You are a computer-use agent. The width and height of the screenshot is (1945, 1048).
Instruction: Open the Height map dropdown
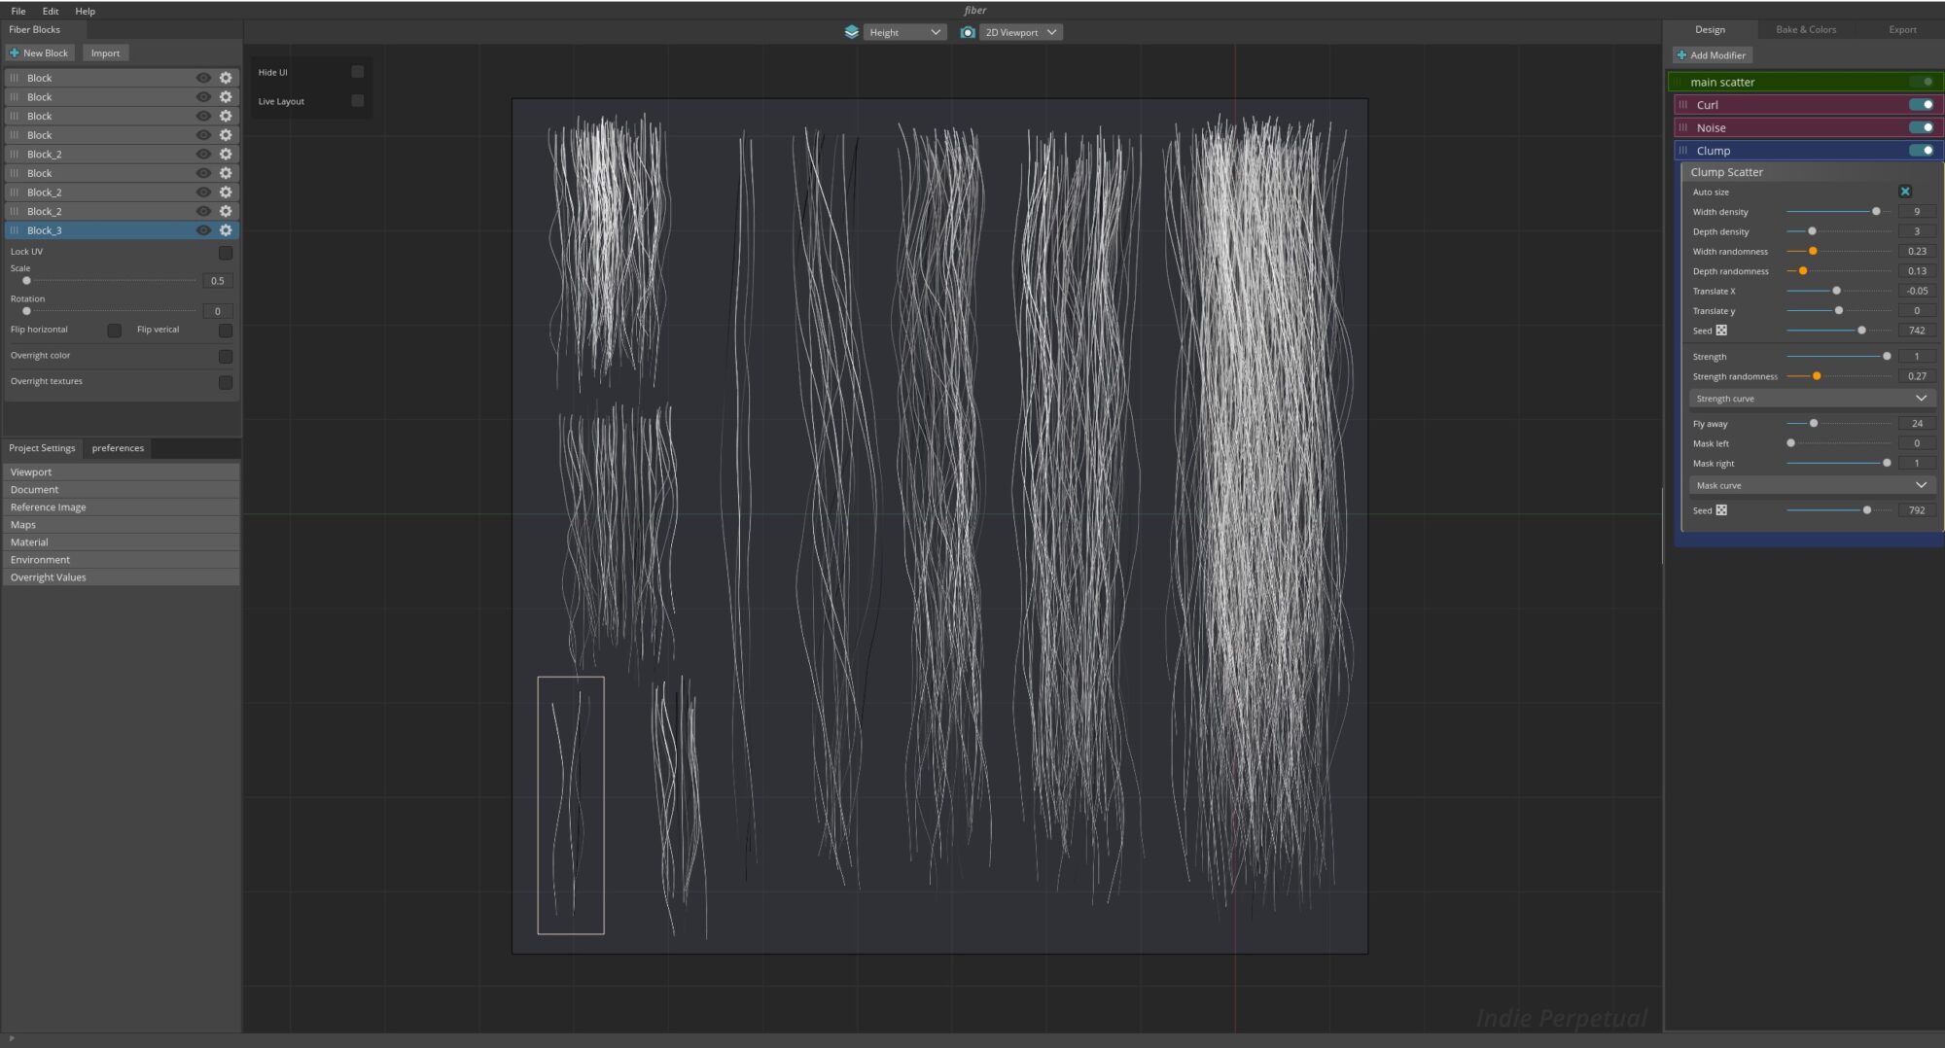click(x=904, y=32)
